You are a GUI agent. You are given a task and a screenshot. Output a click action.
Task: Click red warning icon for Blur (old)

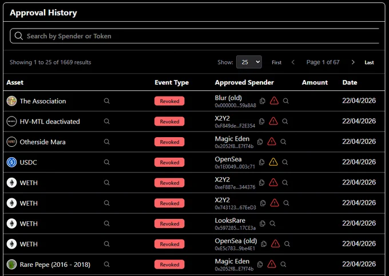(x=274, y=101)
